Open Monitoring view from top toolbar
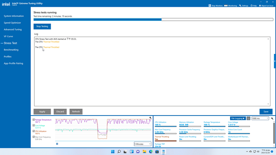Screen dimensions: 276x155 tap(230, 6)
